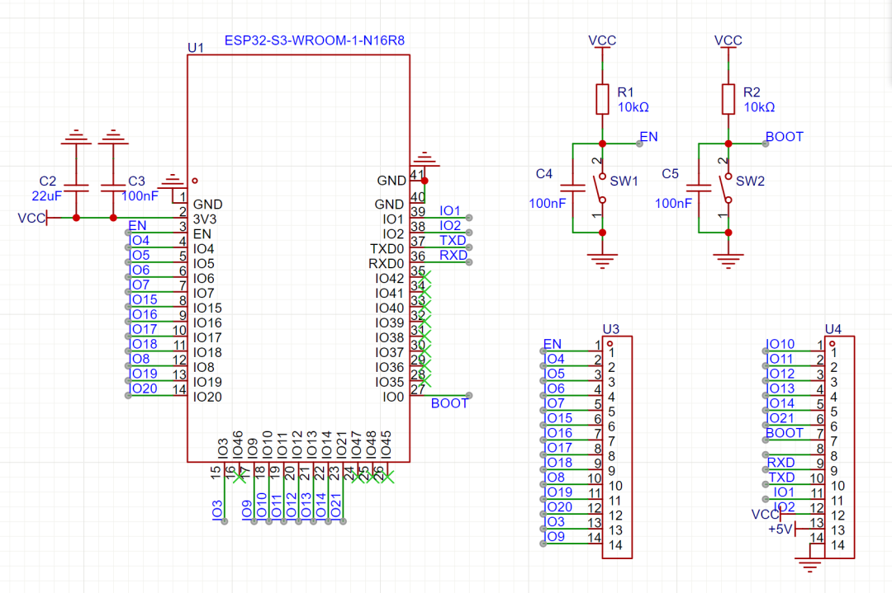This screenshot has width=892, height=593.
Task: Click the ground symbol below SW2
Action: tap(728, 261)
